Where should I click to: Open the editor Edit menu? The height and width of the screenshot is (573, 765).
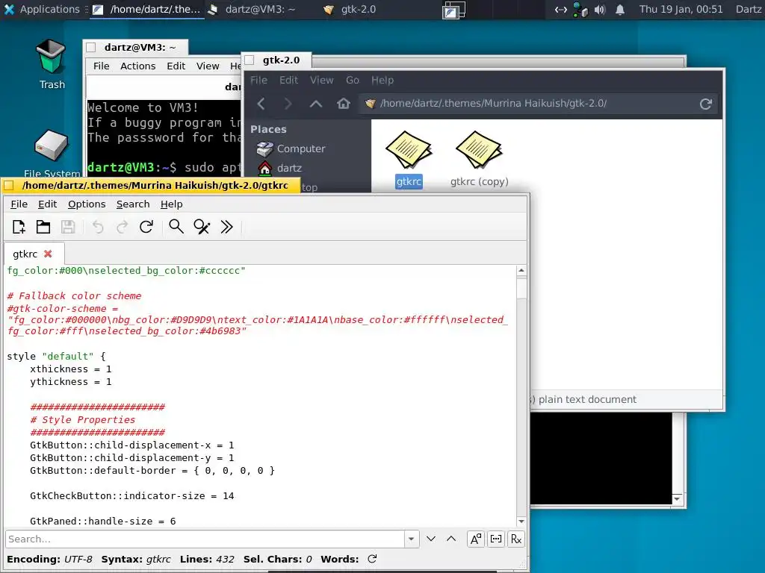point(47,204)
